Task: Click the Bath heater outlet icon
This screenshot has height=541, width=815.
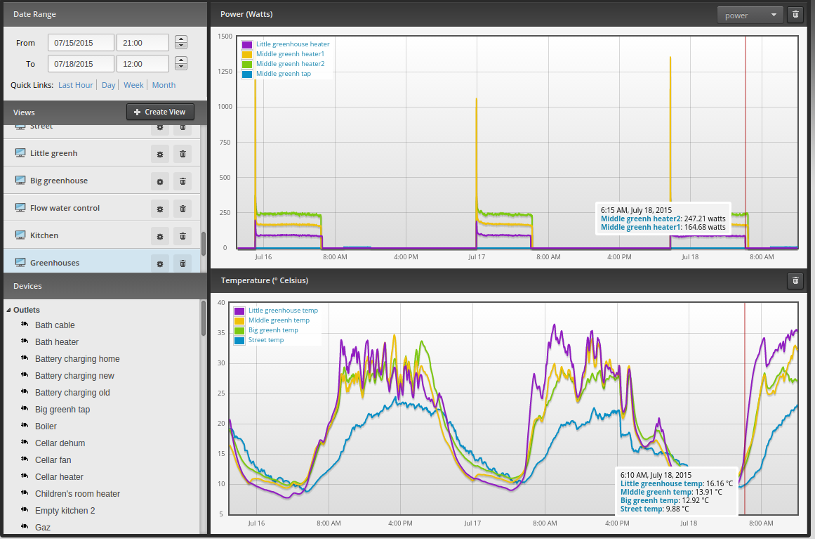Action: click(x=25, y=341)
